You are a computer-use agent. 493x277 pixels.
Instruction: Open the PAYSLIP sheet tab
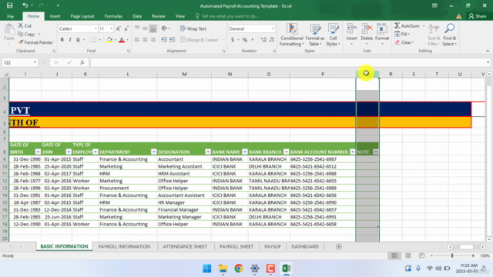click(x=272, y=247)
